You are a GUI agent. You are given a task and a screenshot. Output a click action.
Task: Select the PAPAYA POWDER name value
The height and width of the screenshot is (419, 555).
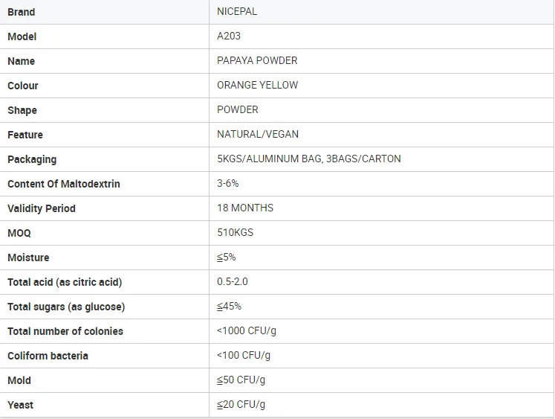(x=257, y=60)
